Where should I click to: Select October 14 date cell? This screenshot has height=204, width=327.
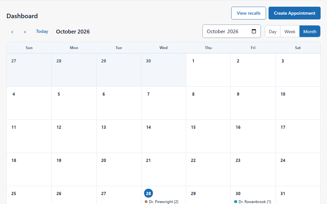pyautogui.click(x=163, y=136)
